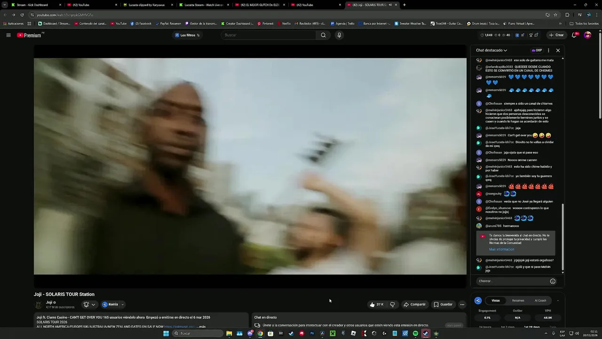Viewport: 602px width, 339px height.
Task: Select 'Joji - SOLARIS TOUR Station' title text
Action: 64,294
